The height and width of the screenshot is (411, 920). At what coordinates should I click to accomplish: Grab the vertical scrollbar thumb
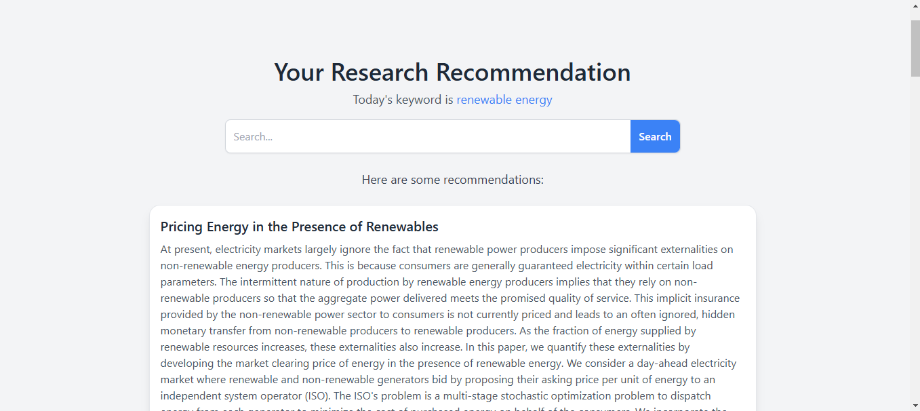pyautogui.click(x=915, y=47)
